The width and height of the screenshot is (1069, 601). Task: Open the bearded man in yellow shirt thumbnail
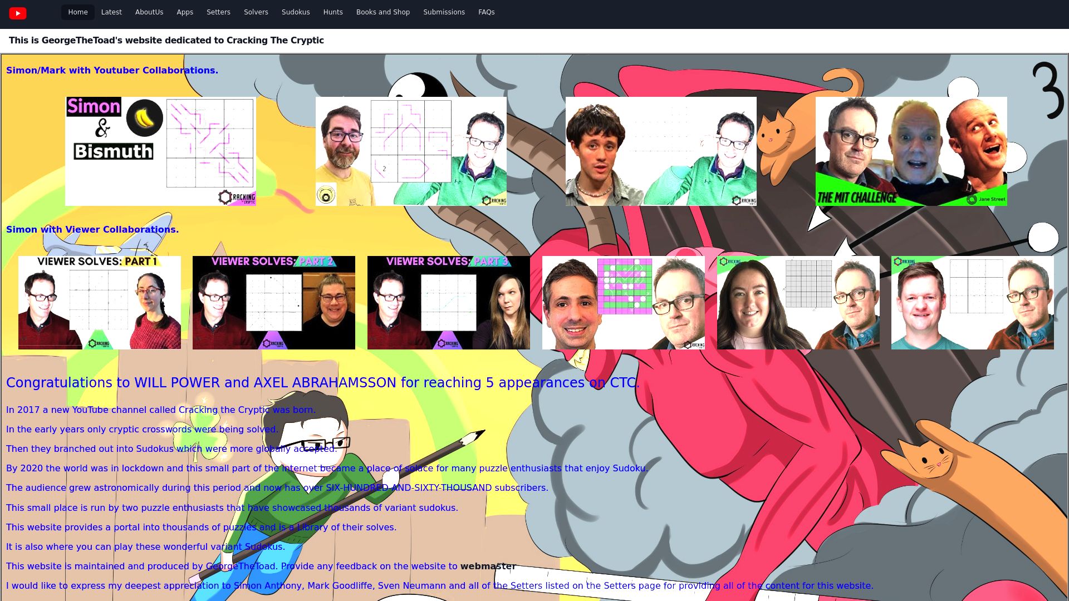[x=411, y=151]
